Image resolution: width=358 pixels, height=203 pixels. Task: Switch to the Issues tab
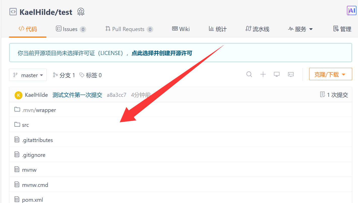[71, 29]
